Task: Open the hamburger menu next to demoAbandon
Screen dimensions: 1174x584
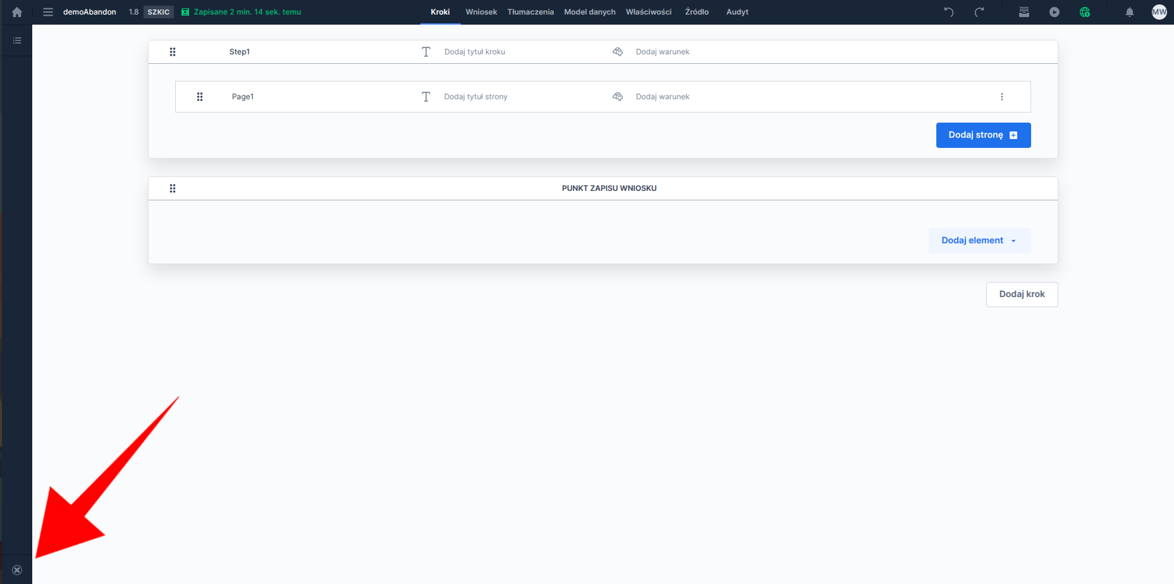Action: [x=48, y=12]
